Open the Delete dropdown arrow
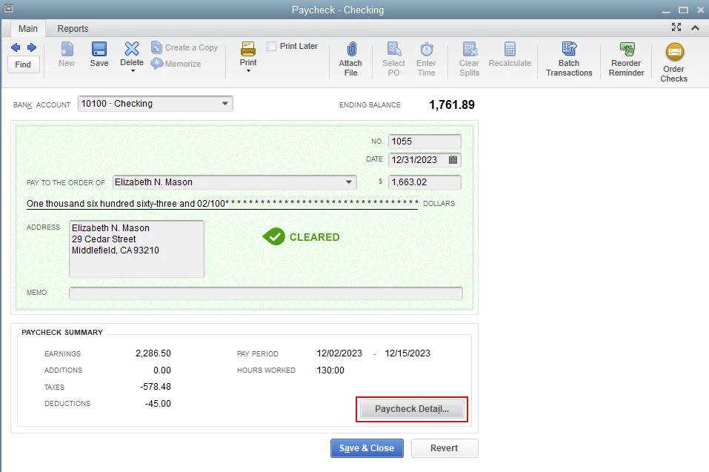The height and width of the screenshot is (472, 709). tap(133, 71)
